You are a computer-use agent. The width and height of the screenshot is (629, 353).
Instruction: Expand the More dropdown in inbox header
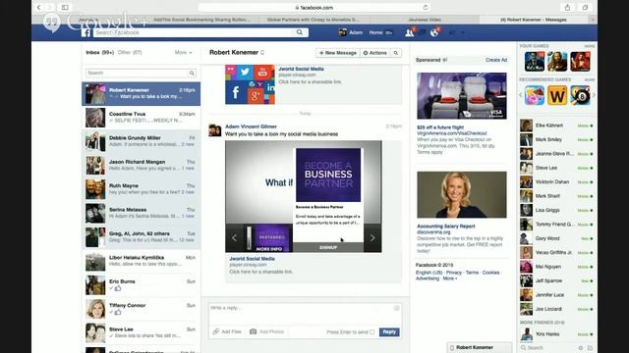183,52
